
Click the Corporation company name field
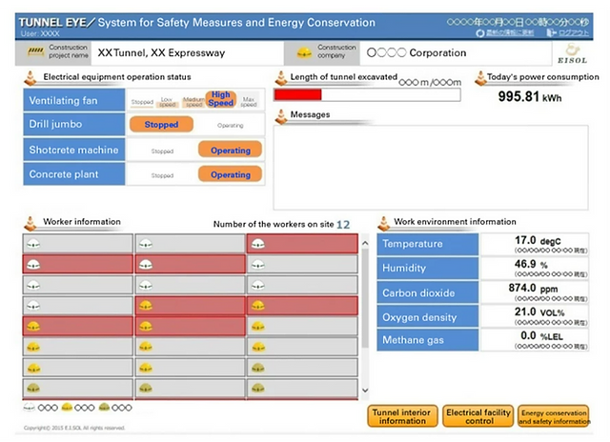click(x=456, y=53)
